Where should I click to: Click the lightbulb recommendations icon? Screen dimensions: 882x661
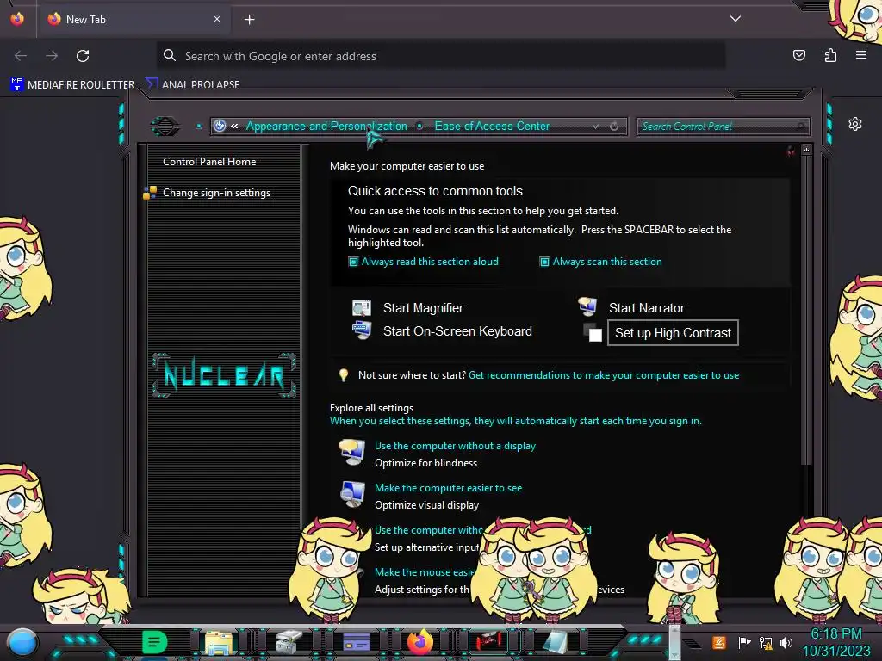(x=343, y=375)
